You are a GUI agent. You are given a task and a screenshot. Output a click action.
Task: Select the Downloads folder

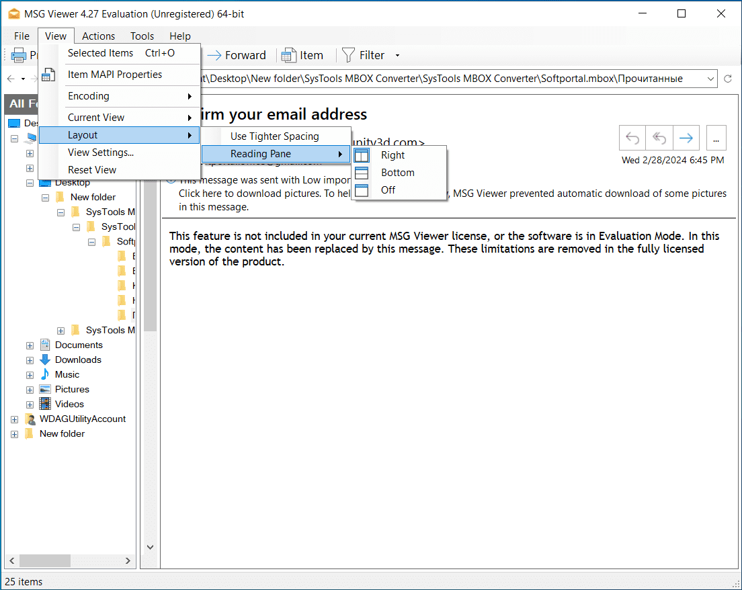pyautogui.click(x=78, y=360)
